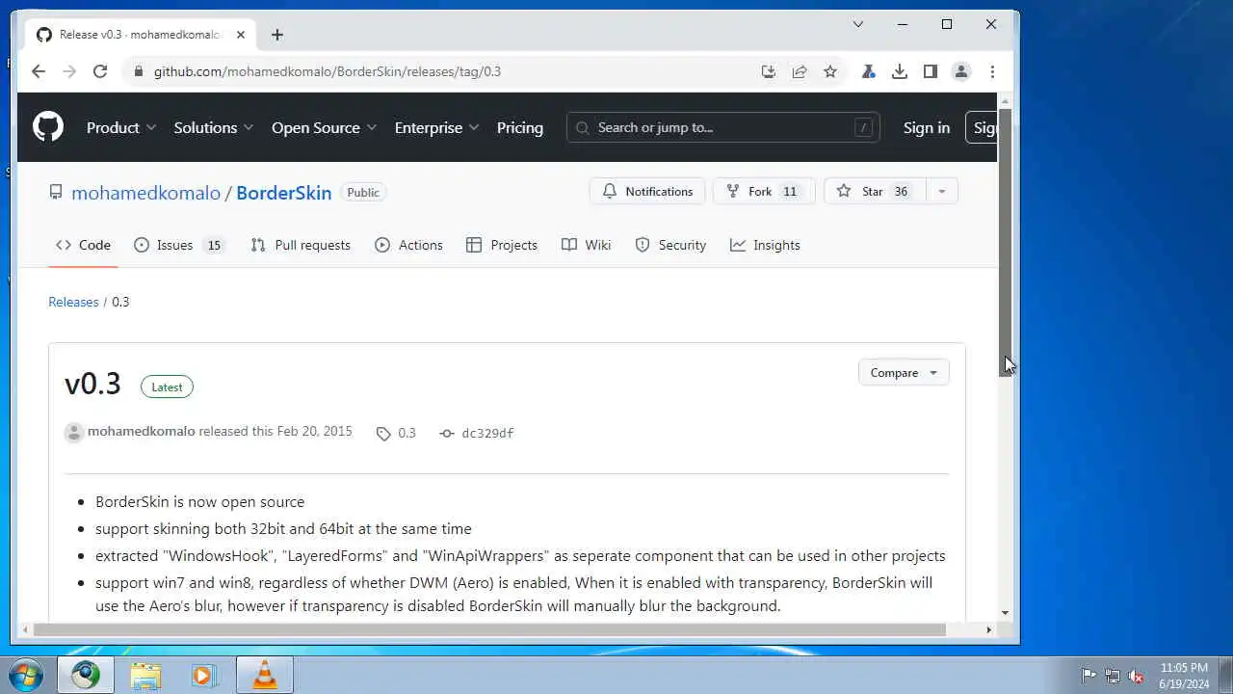Open the Pull requests tab

pos(301,245)
